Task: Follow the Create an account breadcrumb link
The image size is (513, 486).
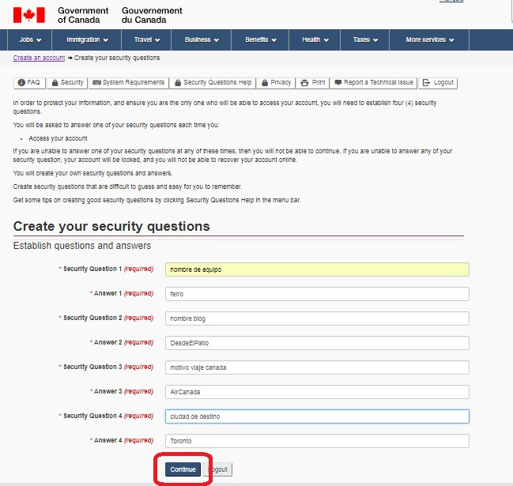Action: tap(39, 58)
